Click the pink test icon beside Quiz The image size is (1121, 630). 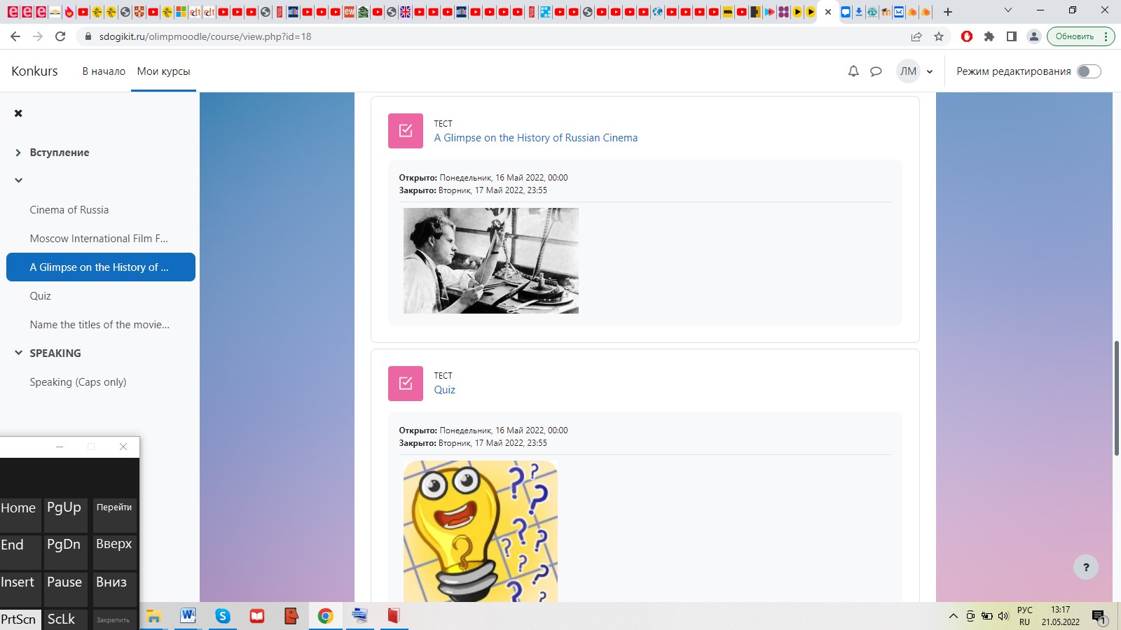[x=406, y=384]
